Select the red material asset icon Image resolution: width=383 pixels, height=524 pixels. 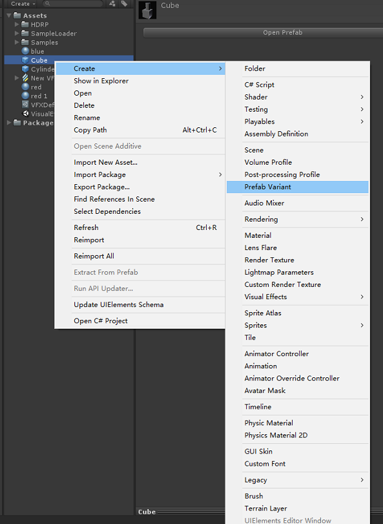coord(25,87)
